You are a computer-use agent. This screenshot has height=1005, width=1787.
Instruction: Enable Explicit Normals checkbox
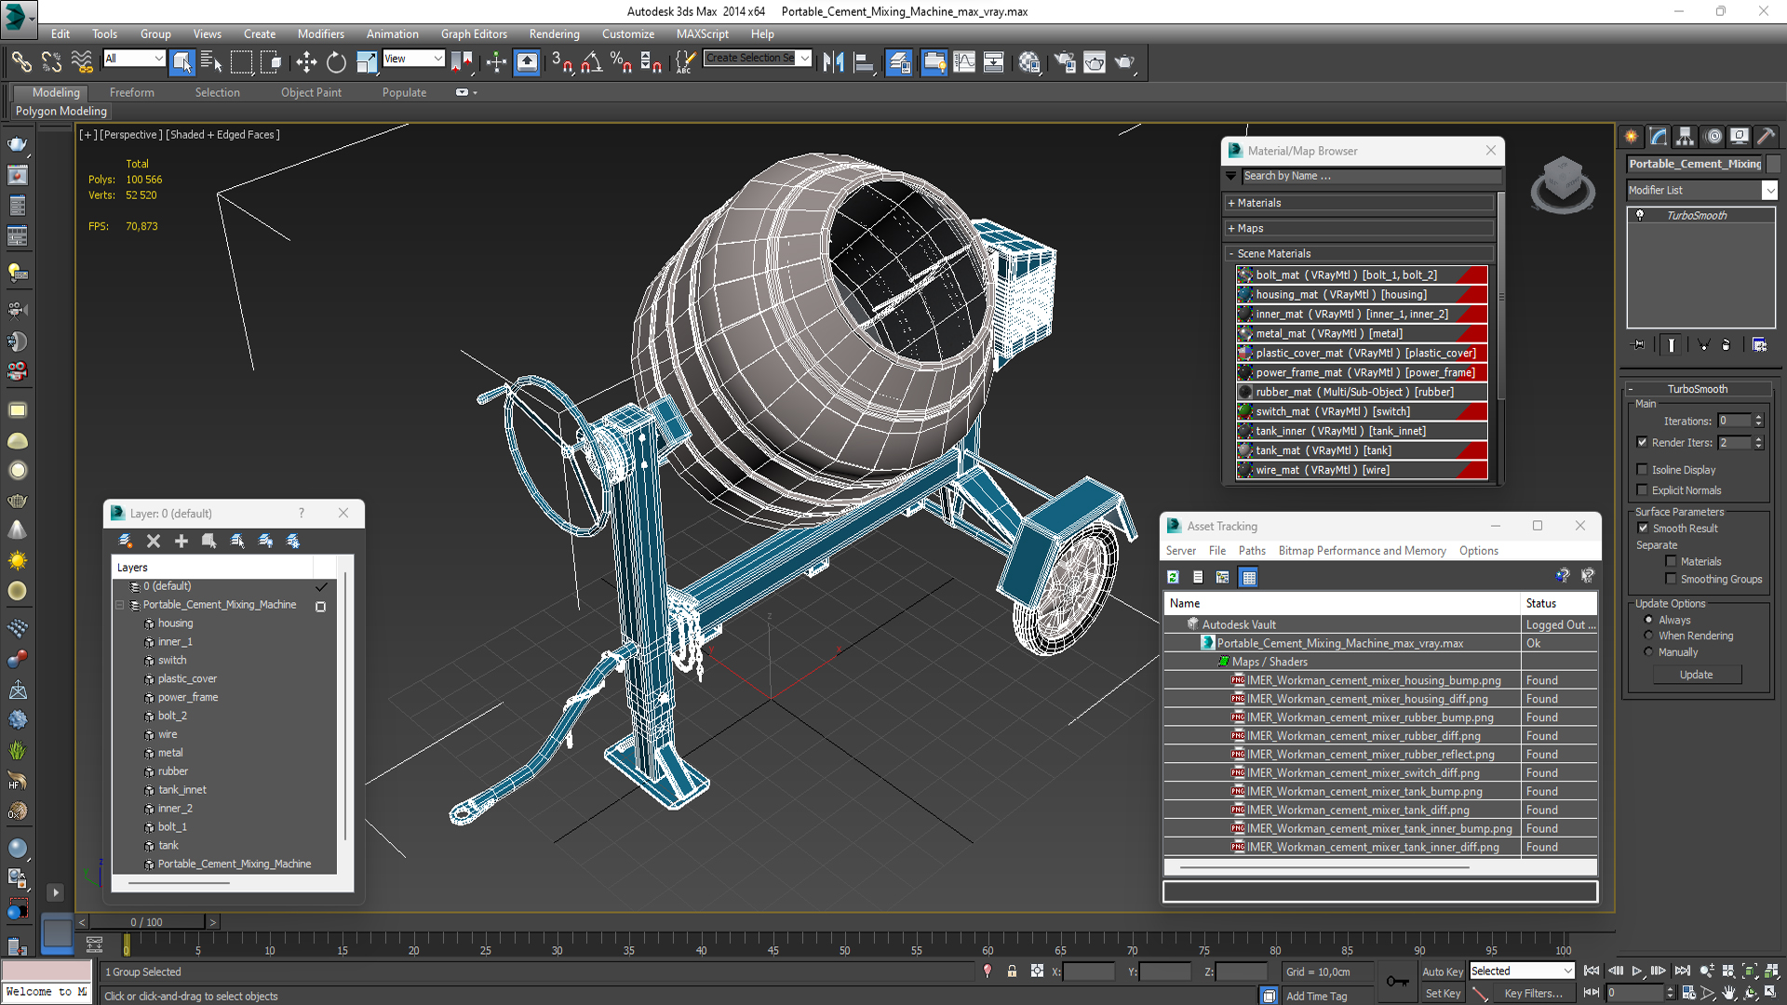[1642, 490]
